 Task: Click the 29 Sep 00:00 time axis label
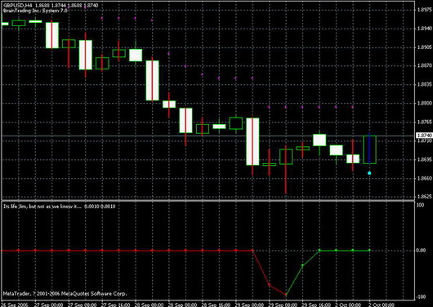point(250,305)
